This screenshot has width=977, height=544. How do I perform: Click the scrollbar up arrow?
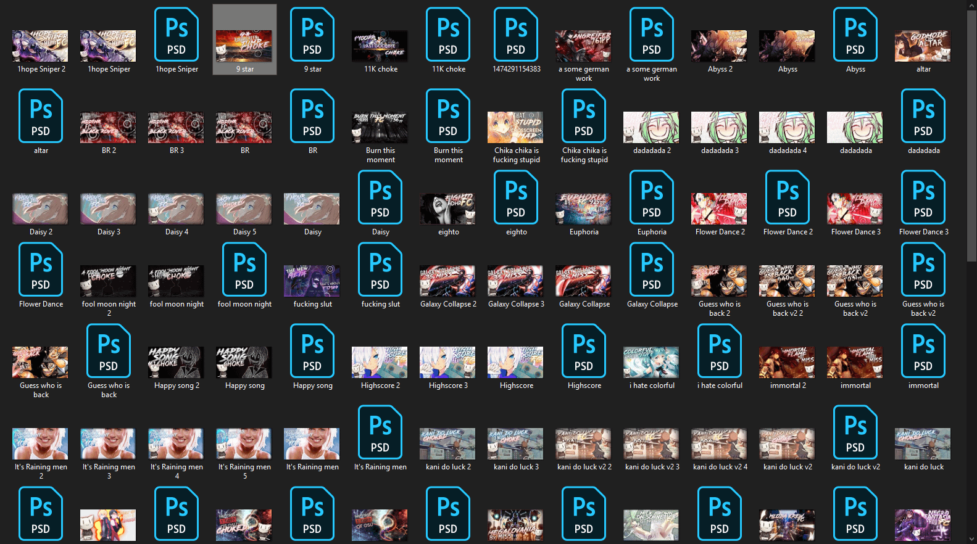(971, 5)
